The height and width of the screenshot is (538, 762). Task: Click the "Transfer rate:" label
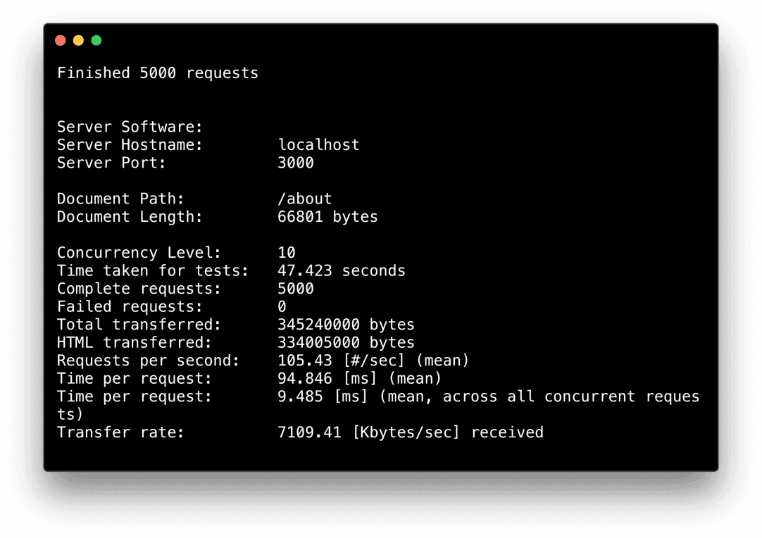(120, 432)
